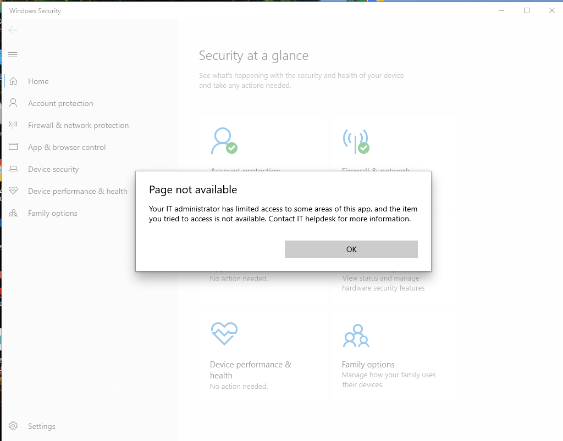Click the Firewall & network protection antenna icon
Image resolution: width=563 pixels, height=441 pixels.
[x=14, y=125]
